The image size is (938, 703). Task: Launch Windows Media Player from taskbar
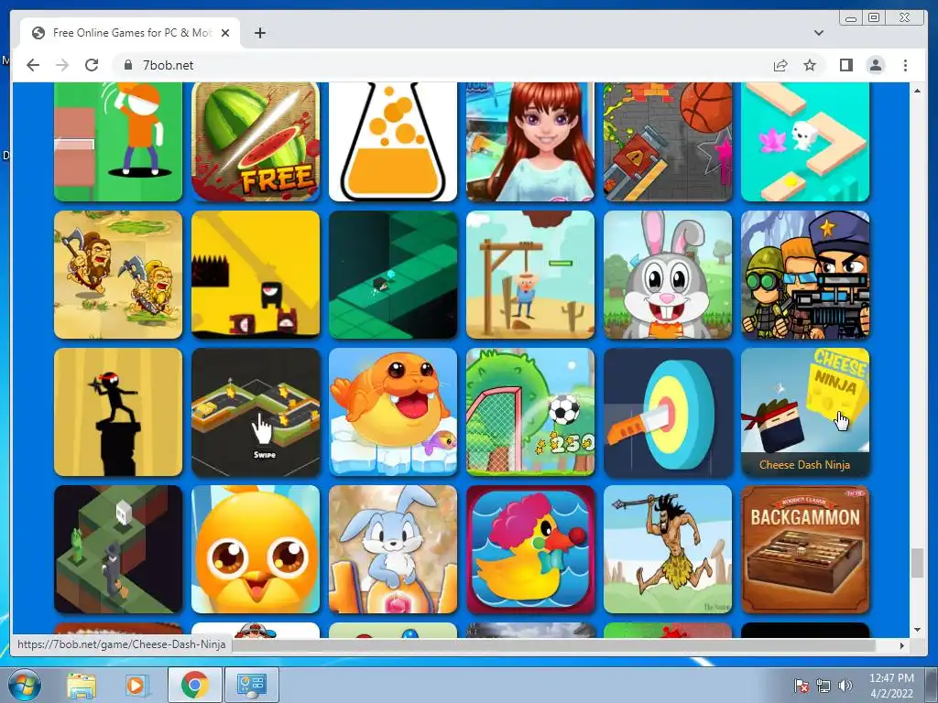click(x=136, y=685)
